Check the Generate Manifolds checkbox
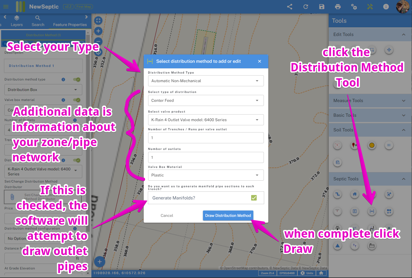Screen dimensions: 412x278 point(254,198)
